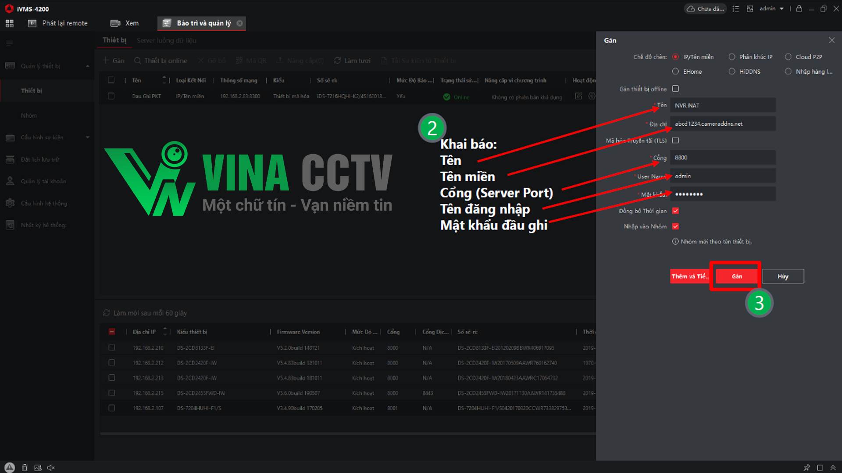Viewport: 842px width, 473px height.
Task: Click the Thêm và Tiế.. button
Action: (x=690, y=276)
